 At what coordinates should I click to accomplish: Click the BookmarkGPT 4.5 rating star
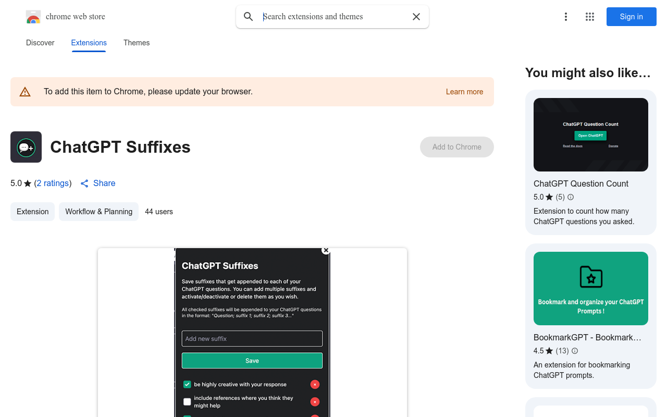(x=549, y=351)
